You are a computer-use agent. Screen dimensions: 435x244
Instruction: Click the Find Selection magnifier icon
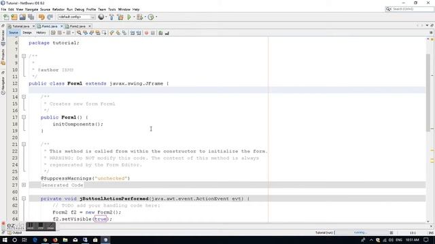pyautogui.click(x=79, y=33)
